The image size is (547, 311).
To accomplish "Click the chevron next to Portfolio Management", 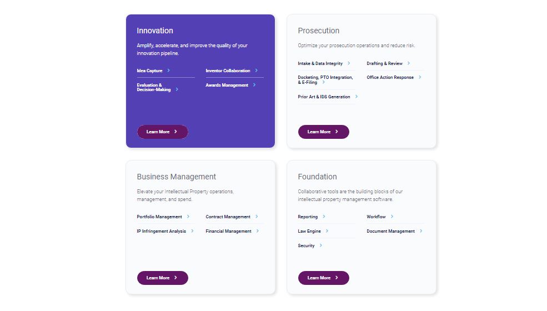I will (188, 217).
